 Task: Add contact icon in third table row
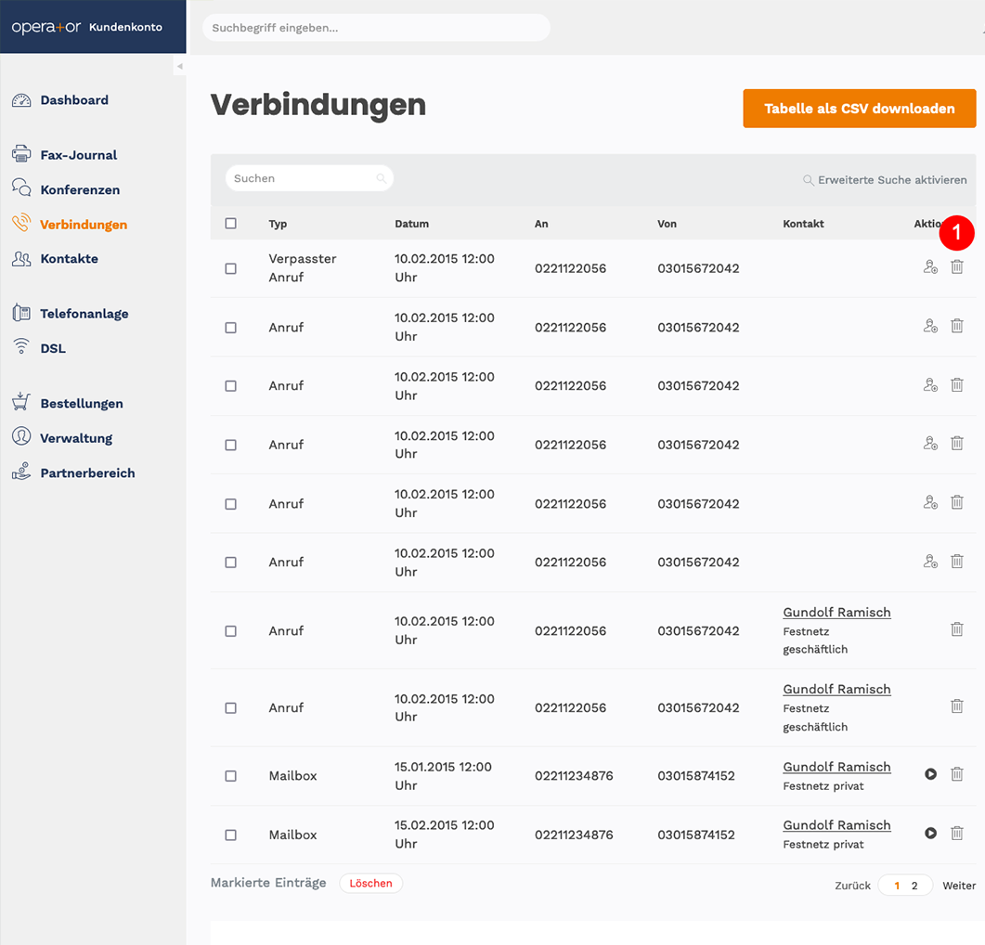tap(930, 384)
